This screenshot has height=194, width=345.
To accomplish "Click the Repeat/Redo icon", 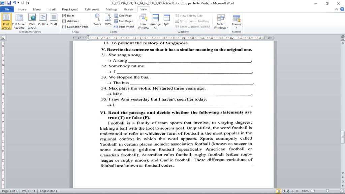I will 23,3.
